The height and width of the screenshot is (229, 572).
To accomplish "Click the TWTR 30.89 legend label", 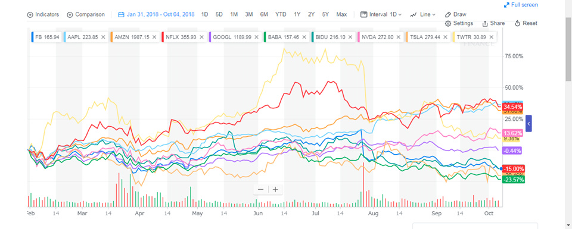I will 471,37.
